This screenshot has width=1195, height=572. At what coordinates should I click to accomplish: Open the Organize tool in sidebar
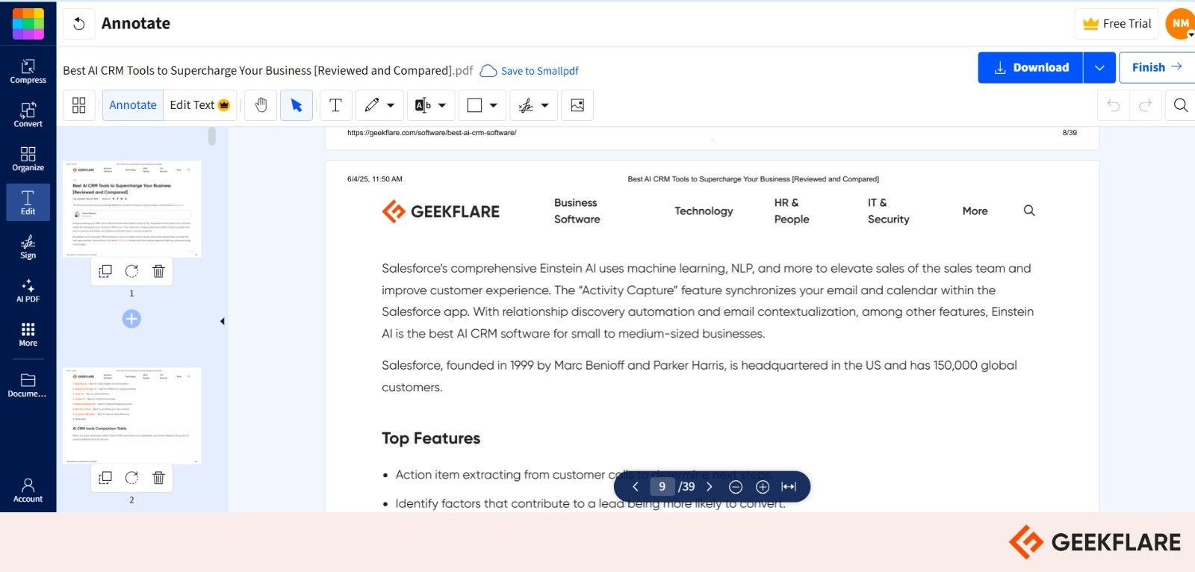(28, 159)
